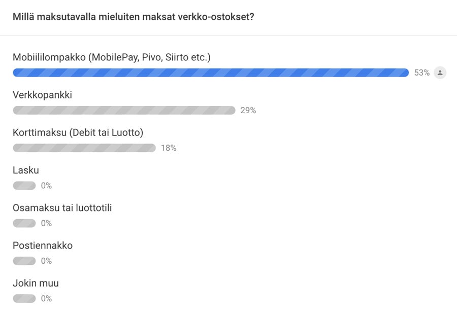Select Korttimaksu (Debit tai Luotto) option
Viewport: 457px width, 314px height.
click(78, 132)
